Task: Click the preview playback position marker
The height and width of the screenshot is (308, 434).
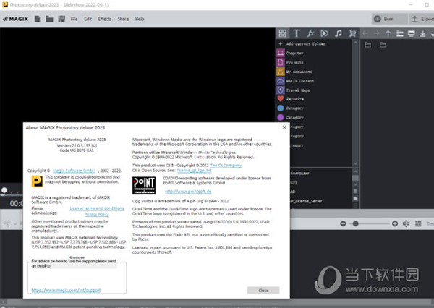Action: tap(4, 190)
